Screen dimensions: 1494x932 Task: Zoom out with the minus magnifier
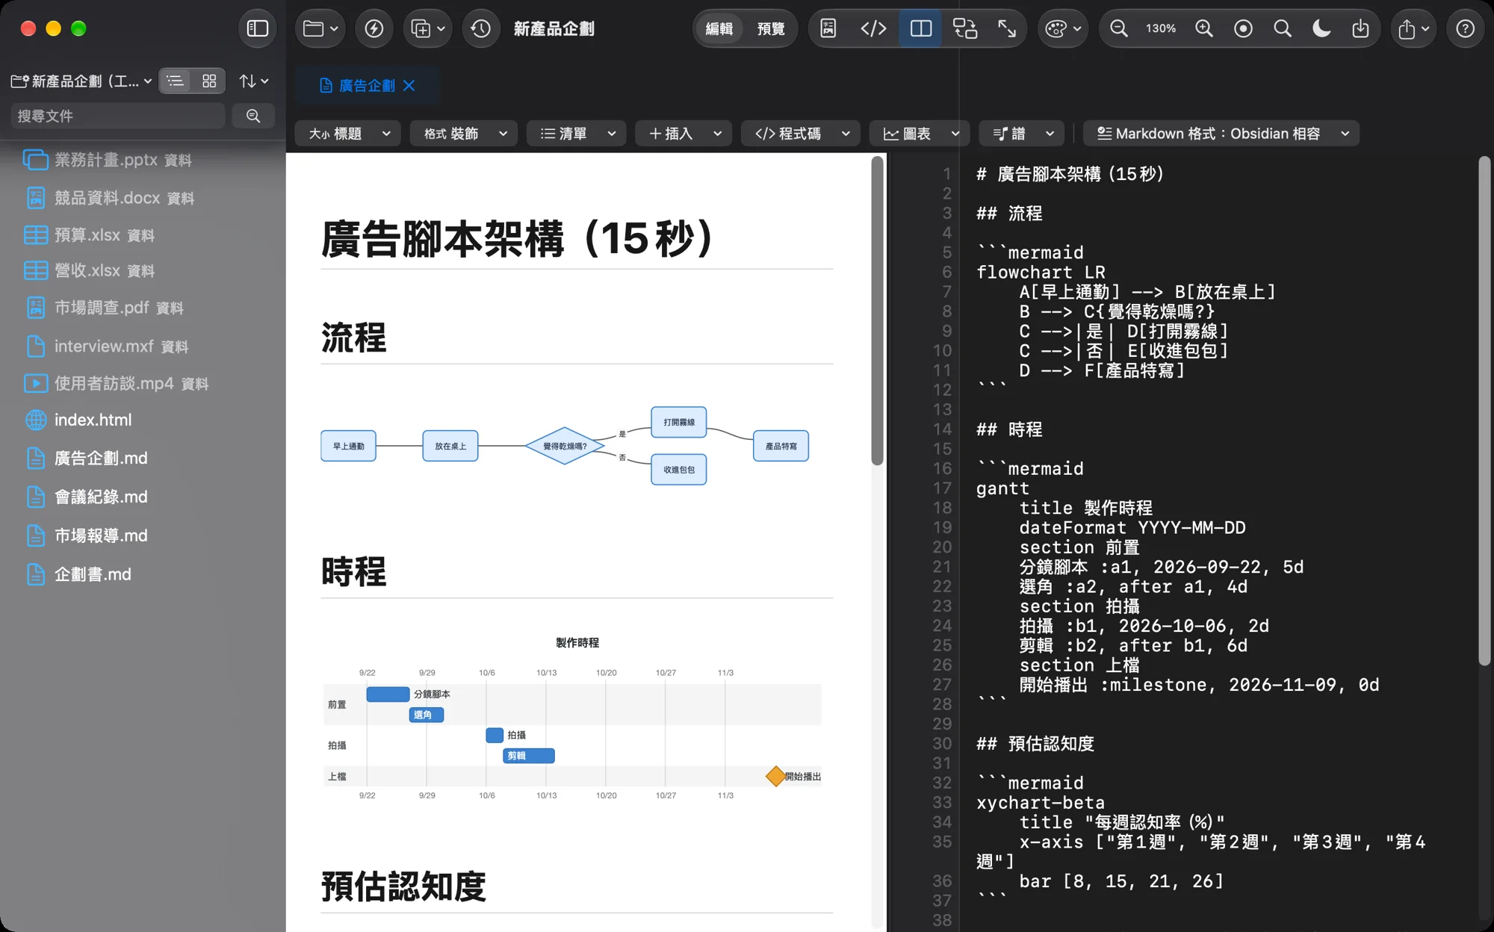[x=1118, y=28]
